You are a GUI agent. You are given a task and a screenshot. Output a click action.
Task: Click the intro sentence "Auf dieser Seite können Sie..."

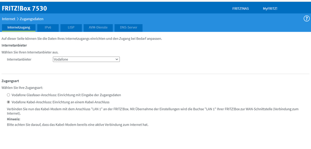pos(82,39)
